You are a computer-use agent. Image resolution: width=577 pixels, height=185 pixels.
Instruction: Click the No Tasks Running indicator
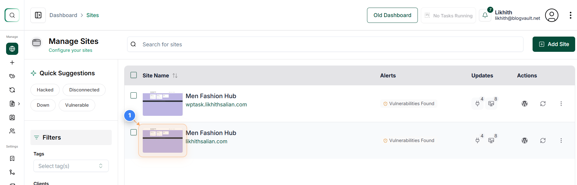pos(448,15)
